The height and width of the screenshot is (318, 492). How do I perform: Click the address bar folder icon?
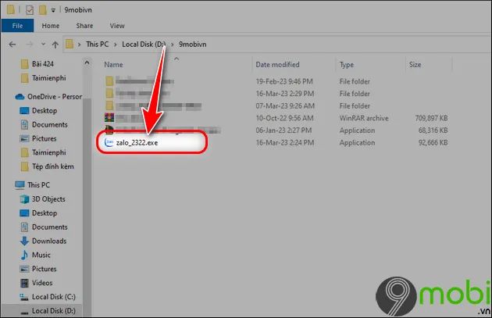pyautogui.click(x=70, y=45)
